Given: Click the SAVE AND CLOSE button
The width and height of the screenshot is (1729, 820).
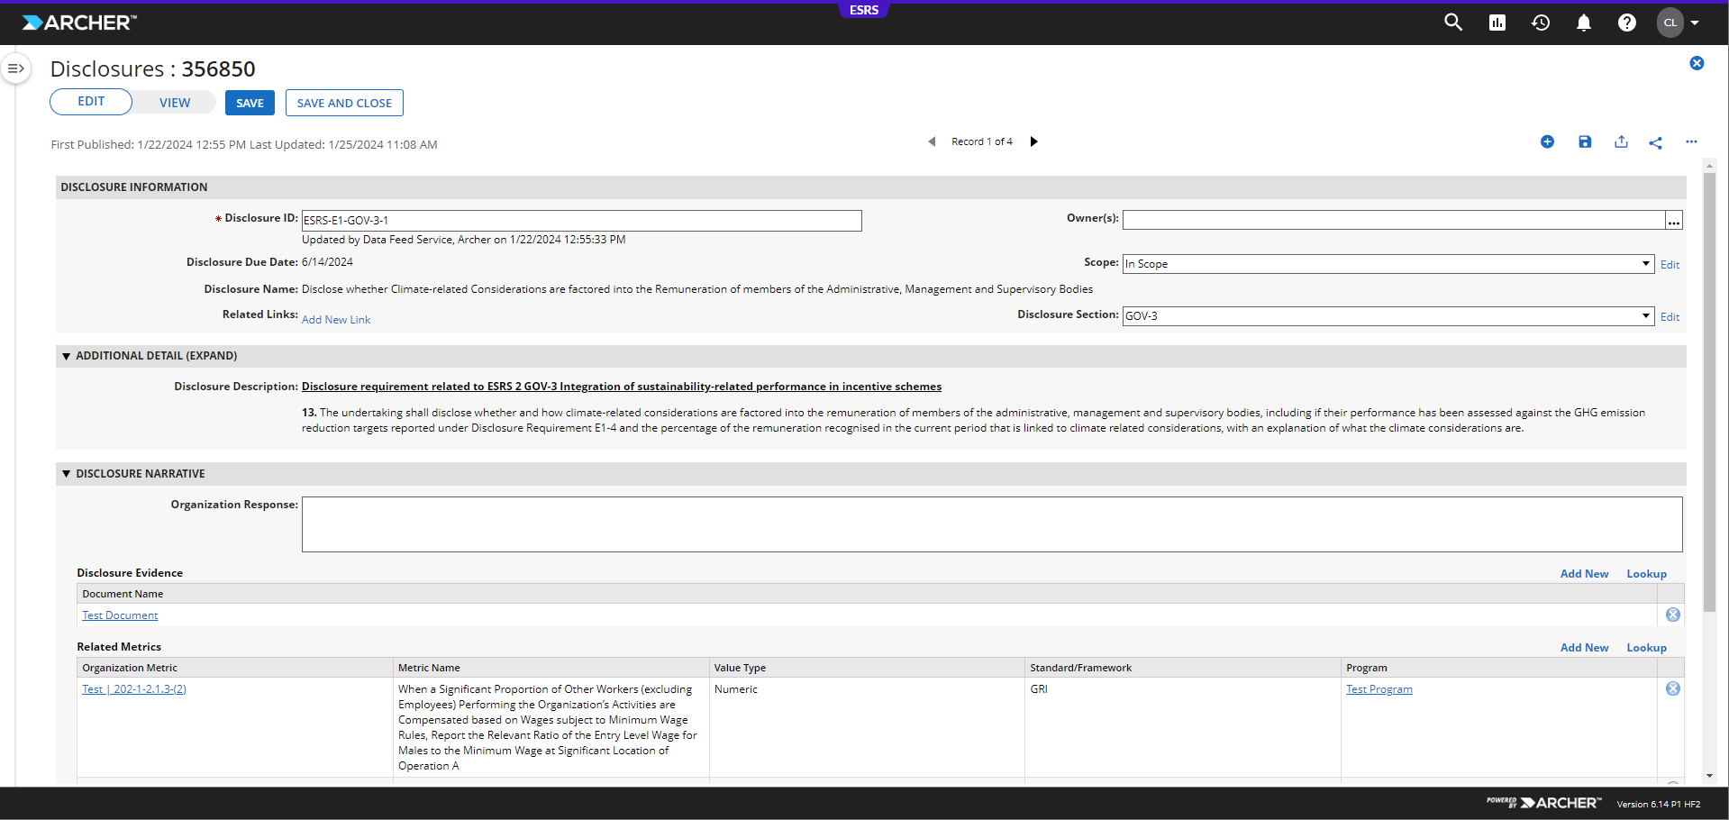Looking at the screenshot, I should coord(344,103).
